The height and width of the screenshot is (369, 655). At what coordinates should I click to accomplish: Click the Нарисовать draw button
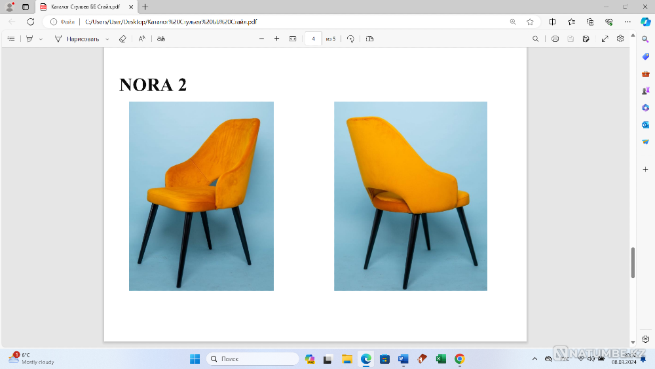(77, 39)
